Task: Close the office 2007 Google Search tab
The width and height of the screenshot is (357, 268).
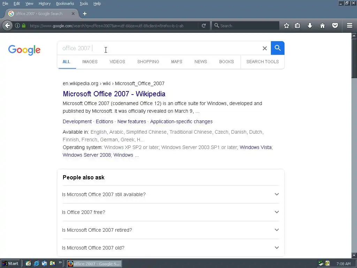Action: click(x=73, y=14)
